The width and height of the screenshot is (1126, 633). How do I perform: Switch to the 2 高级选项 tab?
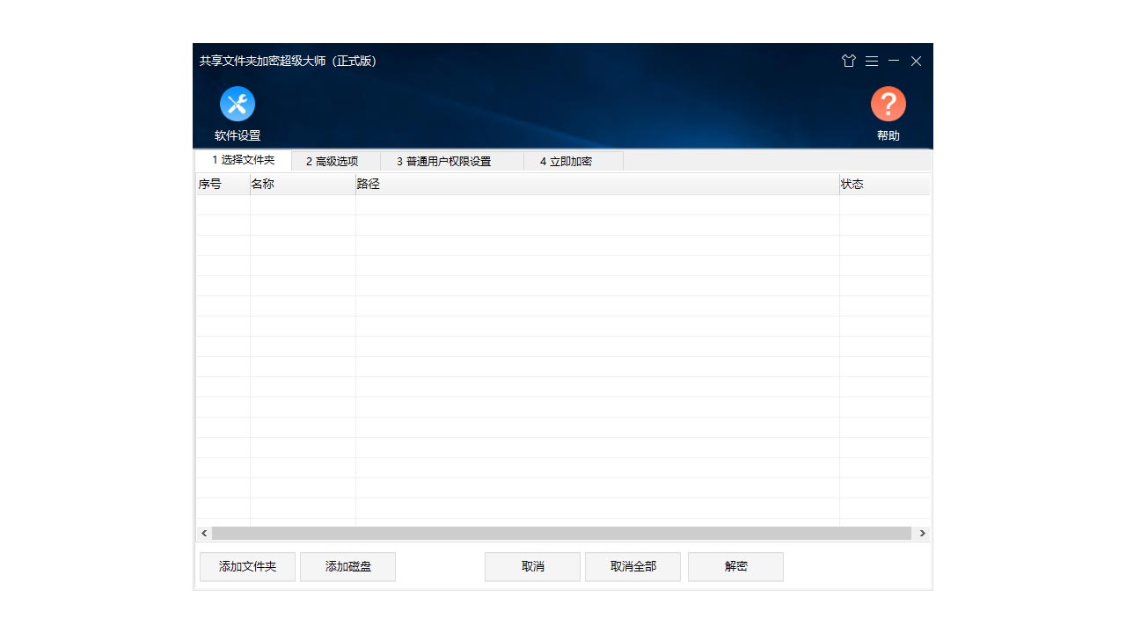(336, 161)
